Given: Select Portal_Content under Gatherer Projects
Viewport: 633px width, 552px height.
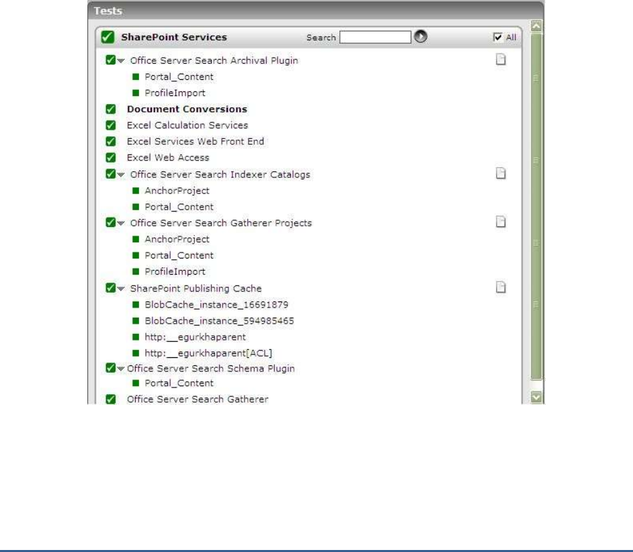Looking at the screenshot, I should pyautogui.click(x=179, y=255).
